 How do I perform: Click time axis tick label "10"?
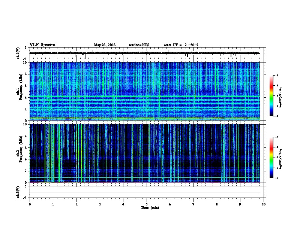pyautogui.click(x=264, y=204)
